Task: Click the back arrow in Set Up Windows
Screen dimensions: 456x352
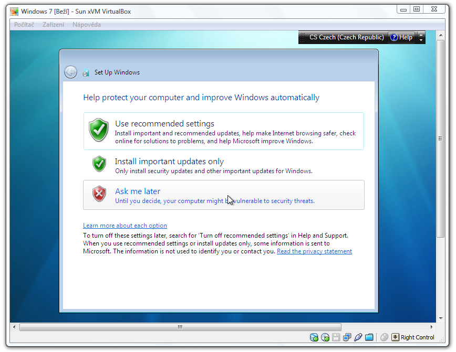Action: pos(71,72)
